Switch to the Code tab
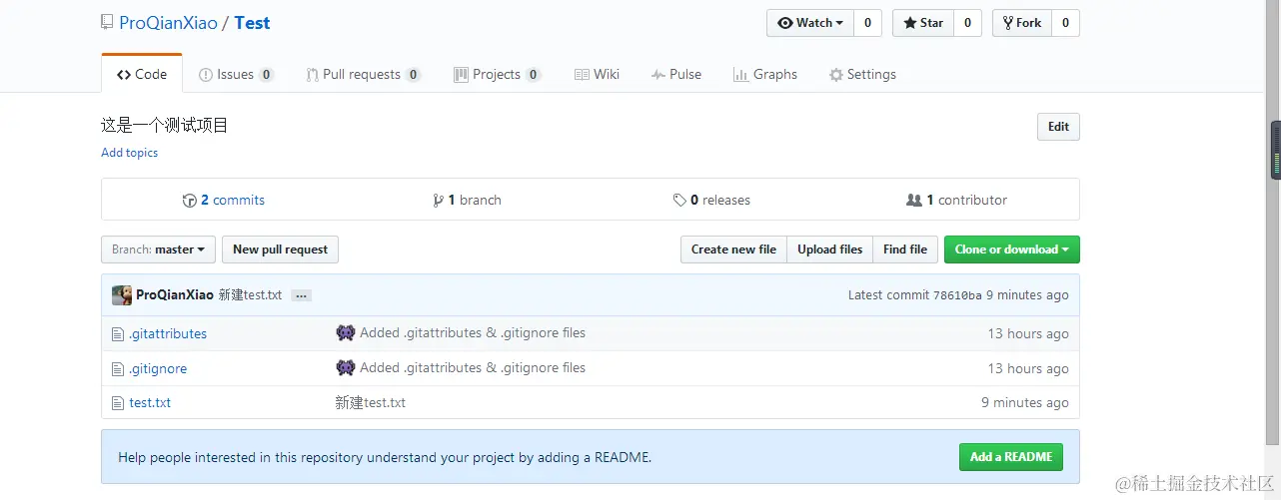Viewport: 1281px width, 500px height. (x=142, y=74)
